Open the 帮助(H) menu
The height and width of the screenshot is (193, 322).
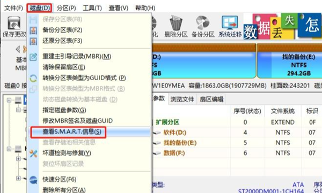(x=145, y=8)
